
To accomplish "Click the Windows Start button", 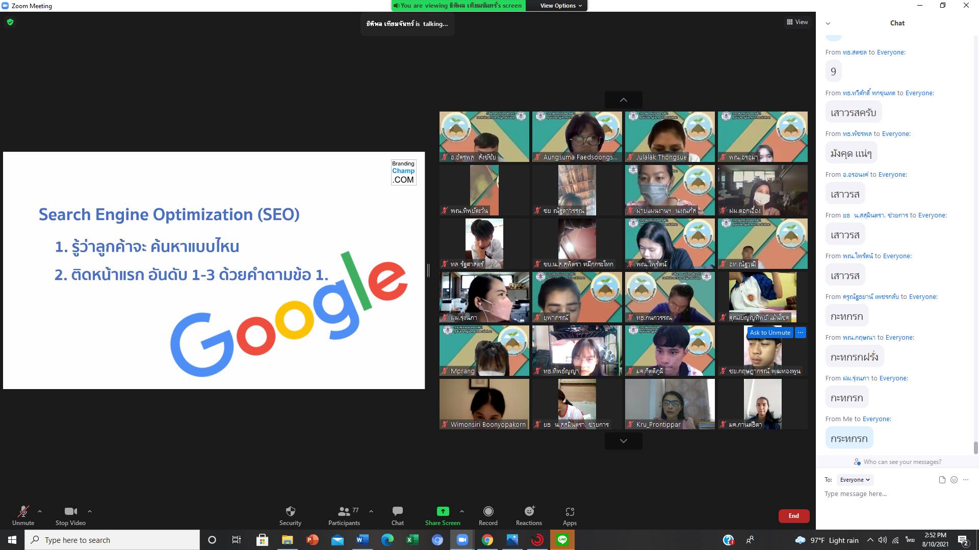I will (12, 540).
